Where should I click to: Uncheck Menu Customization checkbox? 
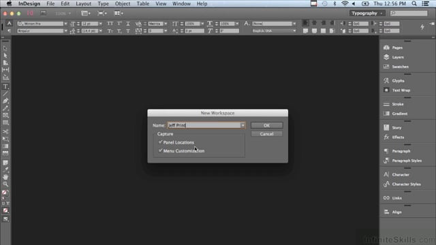point(161,150)
